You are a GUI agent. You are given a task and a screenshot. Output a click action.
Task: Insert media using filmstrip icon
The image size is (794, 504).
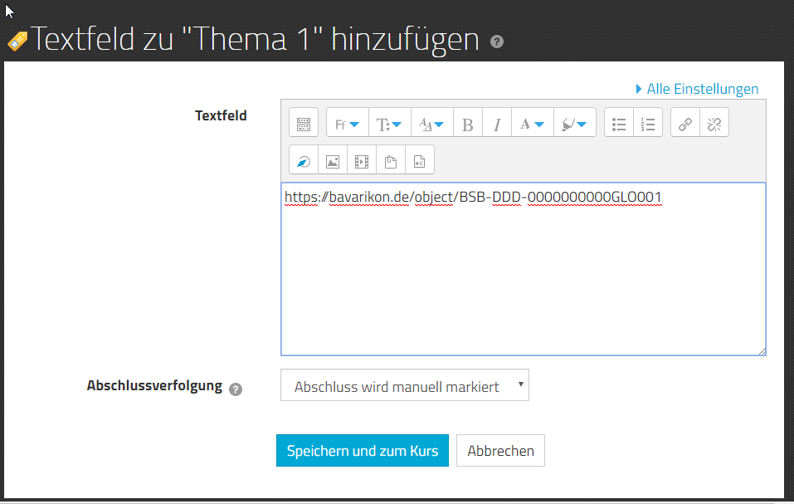click(x=362, y=162)
